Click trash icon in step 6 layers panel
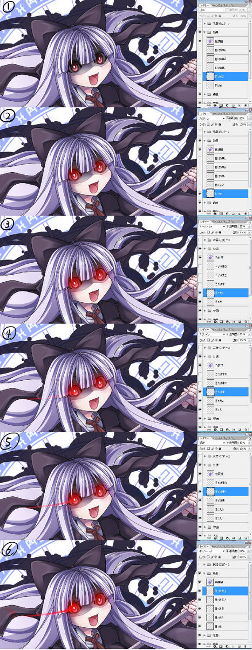This screenshot has width=252, height=650. (245, 646)
